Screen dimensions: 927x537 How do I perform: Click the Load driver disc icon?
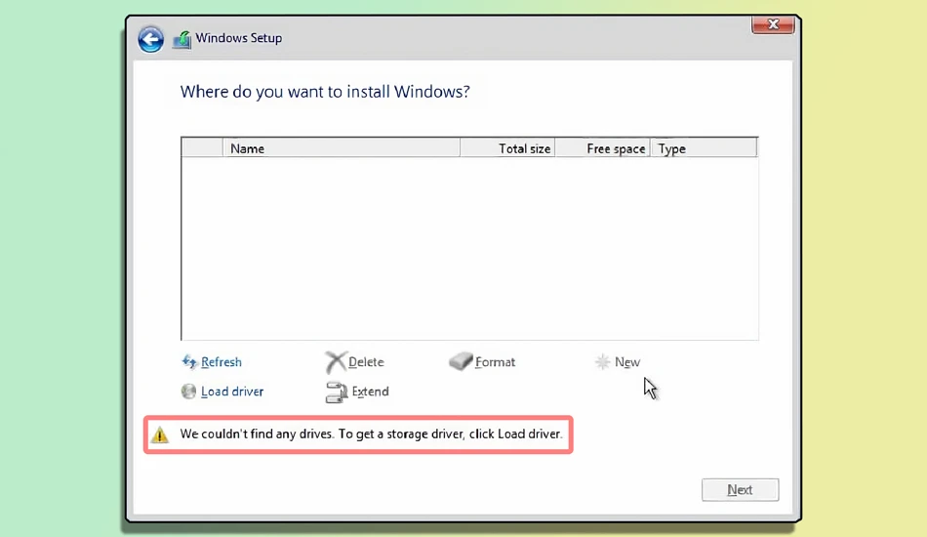pos(188,391)
